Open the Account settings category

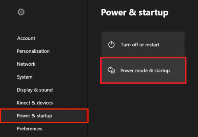[x=26, y=38]
